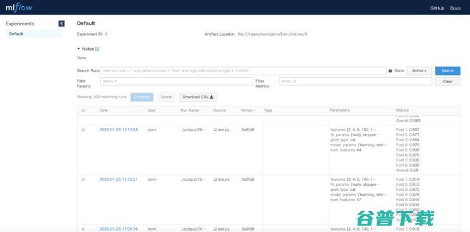Collapse the Notes section
The width and height of the screenshot is (470, 232).
(79, 49)
